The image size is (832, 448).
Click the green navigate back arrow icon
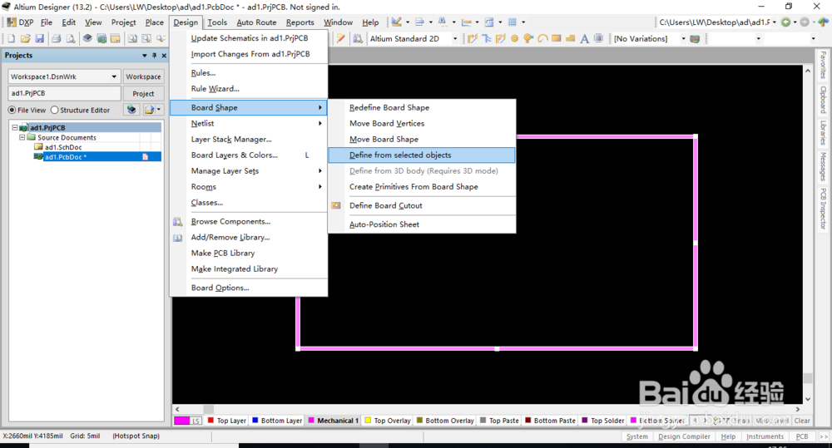click(x=786, y=22)
